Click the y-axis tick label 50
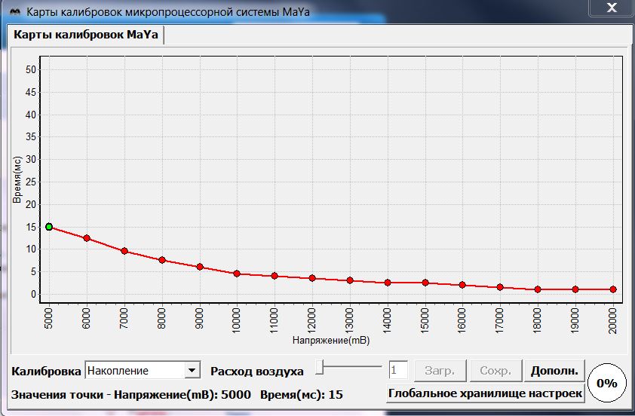This screenshot has height=416, width=635. click(31, 69)
